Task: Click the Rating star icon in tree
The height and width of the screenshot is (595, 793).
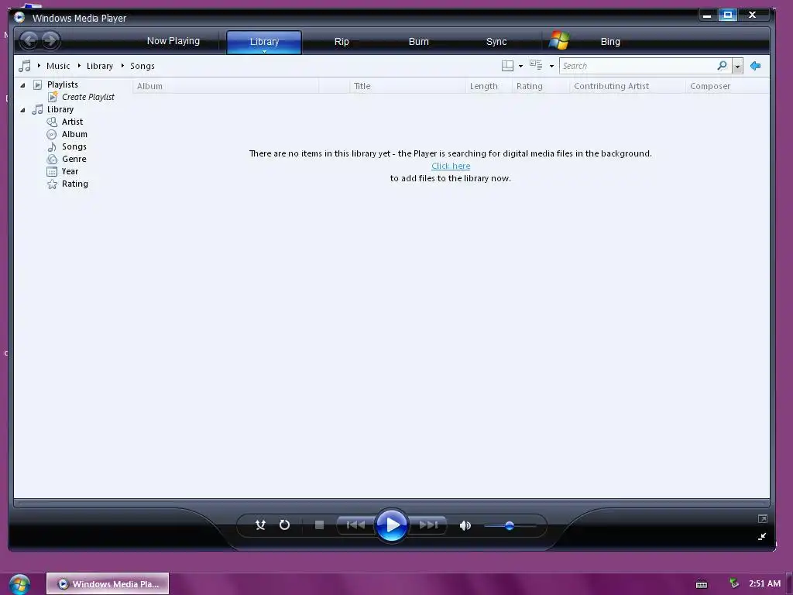Action: coord(52,184)
